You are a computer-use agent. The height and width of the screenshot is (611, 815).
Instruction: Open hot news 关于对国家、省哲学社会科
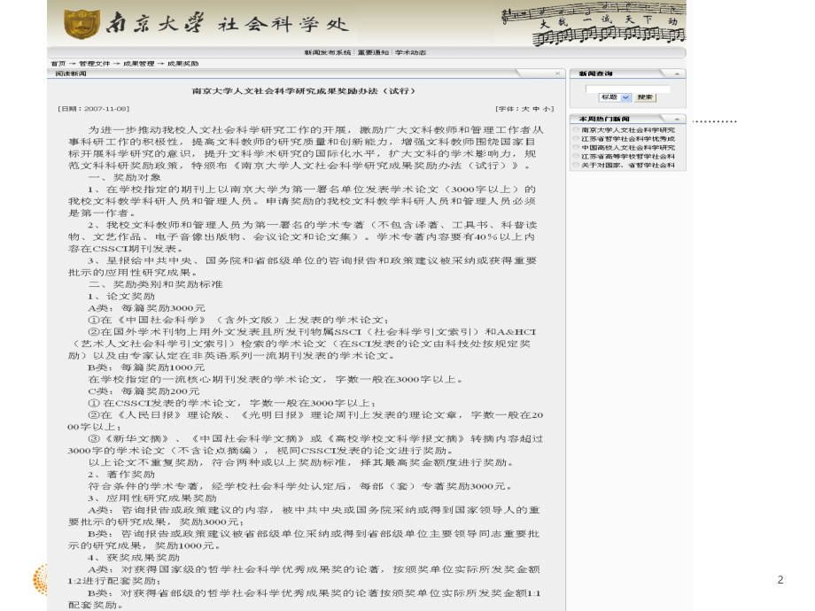628,166
